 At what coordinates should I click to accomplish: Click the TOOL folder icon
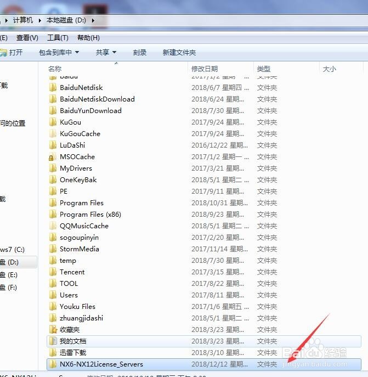[53, 284]
